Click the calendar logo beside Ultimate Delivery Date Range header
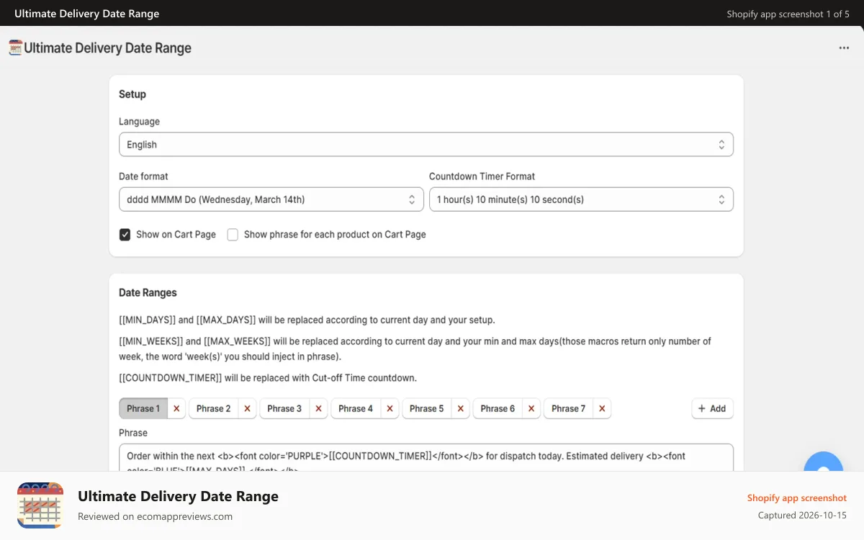This screenshot has height=540, width=864. 16,48
